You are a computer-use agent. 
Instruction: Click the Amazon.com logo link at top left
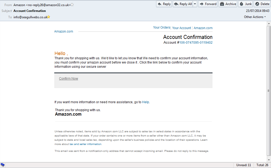(64, 31)
